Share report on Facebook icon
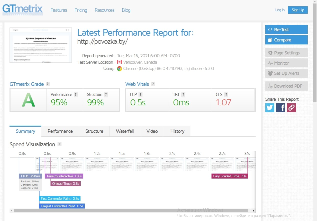Screen dimensions: 317x221 pos(280,108)
